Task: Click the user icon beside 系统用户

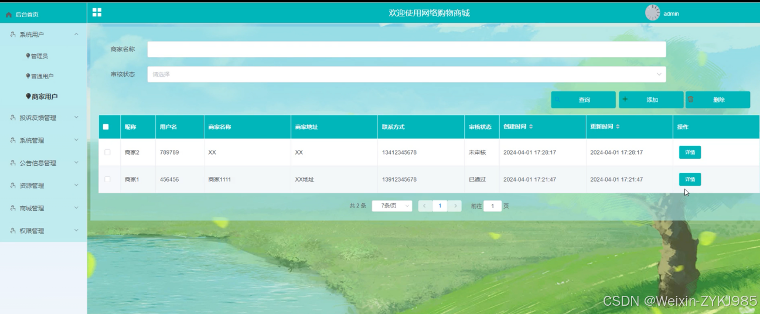Action: click(x=13, y=35)
